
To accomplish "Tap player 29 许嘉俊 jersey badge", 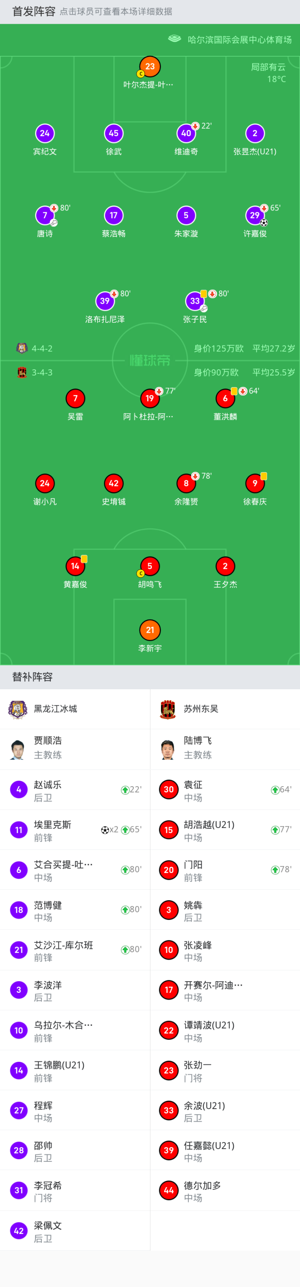I will tap(255, 215).
